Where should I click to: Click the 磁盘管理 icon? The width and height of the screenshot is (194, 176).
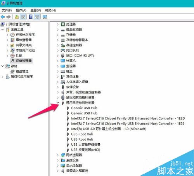[12, 71]
